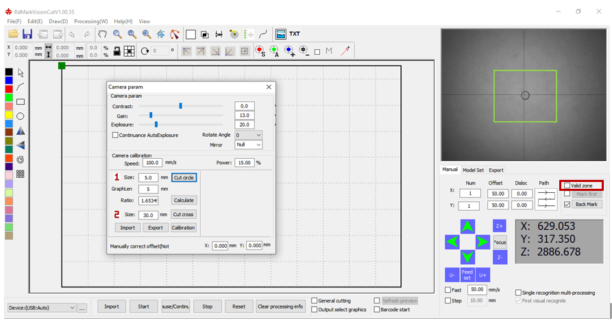
Task: Select the ellipse drawing tool
Action: click(x=21, y=116)
